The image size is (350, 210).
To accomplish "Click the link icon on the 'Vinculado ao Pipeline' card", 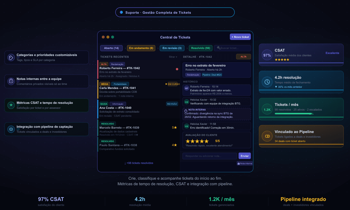I will click(x=267, y=136).
